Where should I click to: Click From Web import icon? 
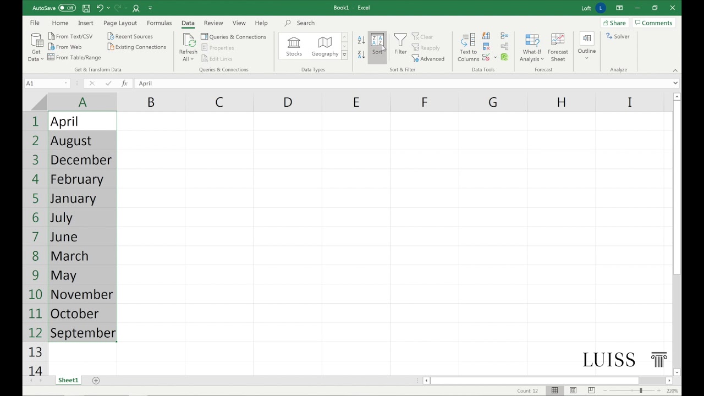pyautogui.click(x=51, y=47)
